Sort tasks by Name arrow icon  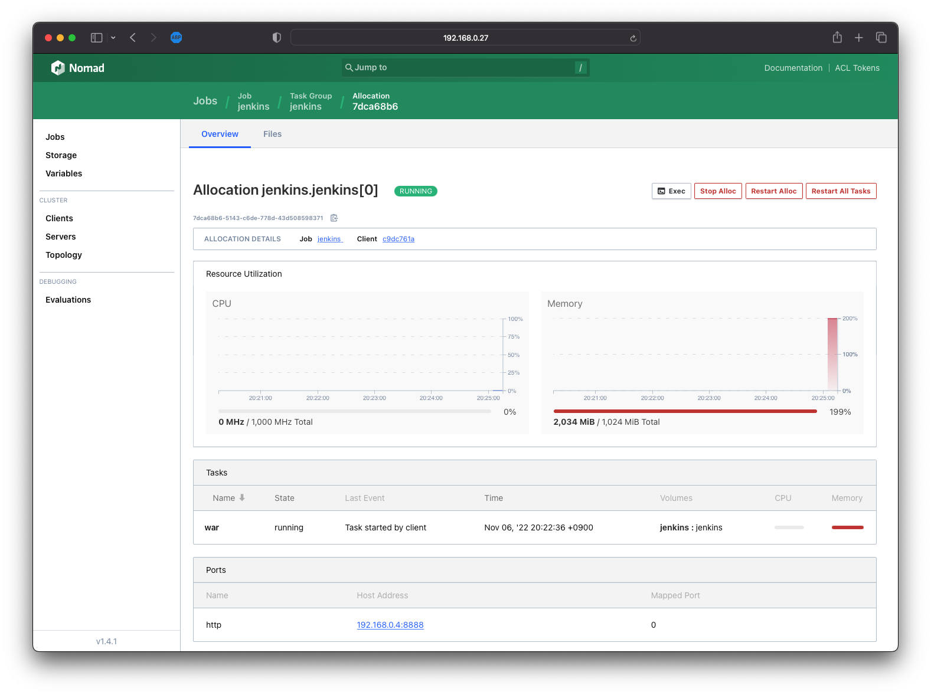click(x=242, y=498)
